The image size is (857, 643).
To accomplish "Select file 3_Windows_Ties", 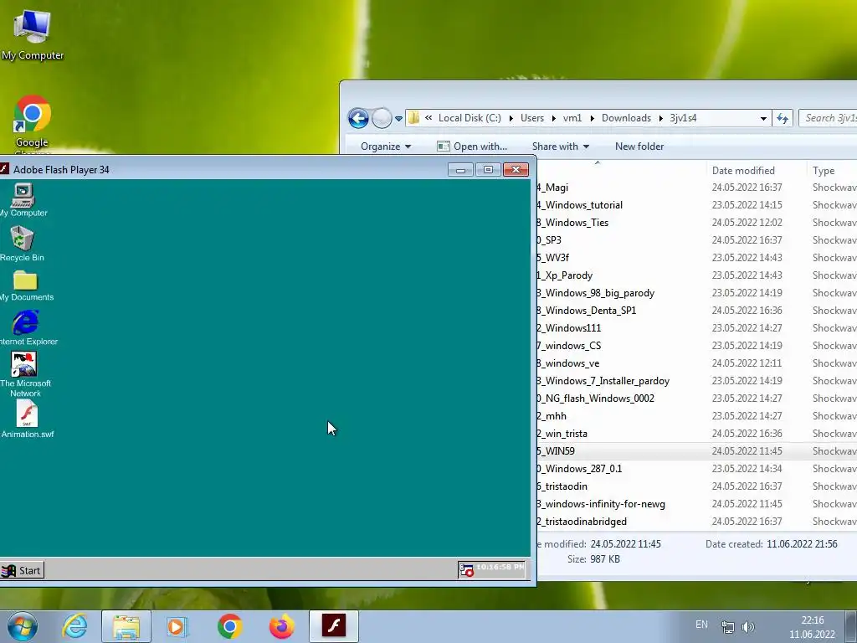I will pos(572,223).
